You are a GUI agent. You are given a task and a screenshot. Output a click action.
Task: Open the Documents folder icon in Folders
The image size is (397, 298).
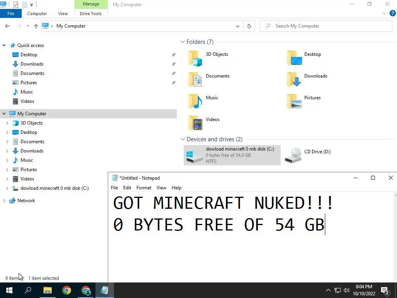(x=195, y=80)
